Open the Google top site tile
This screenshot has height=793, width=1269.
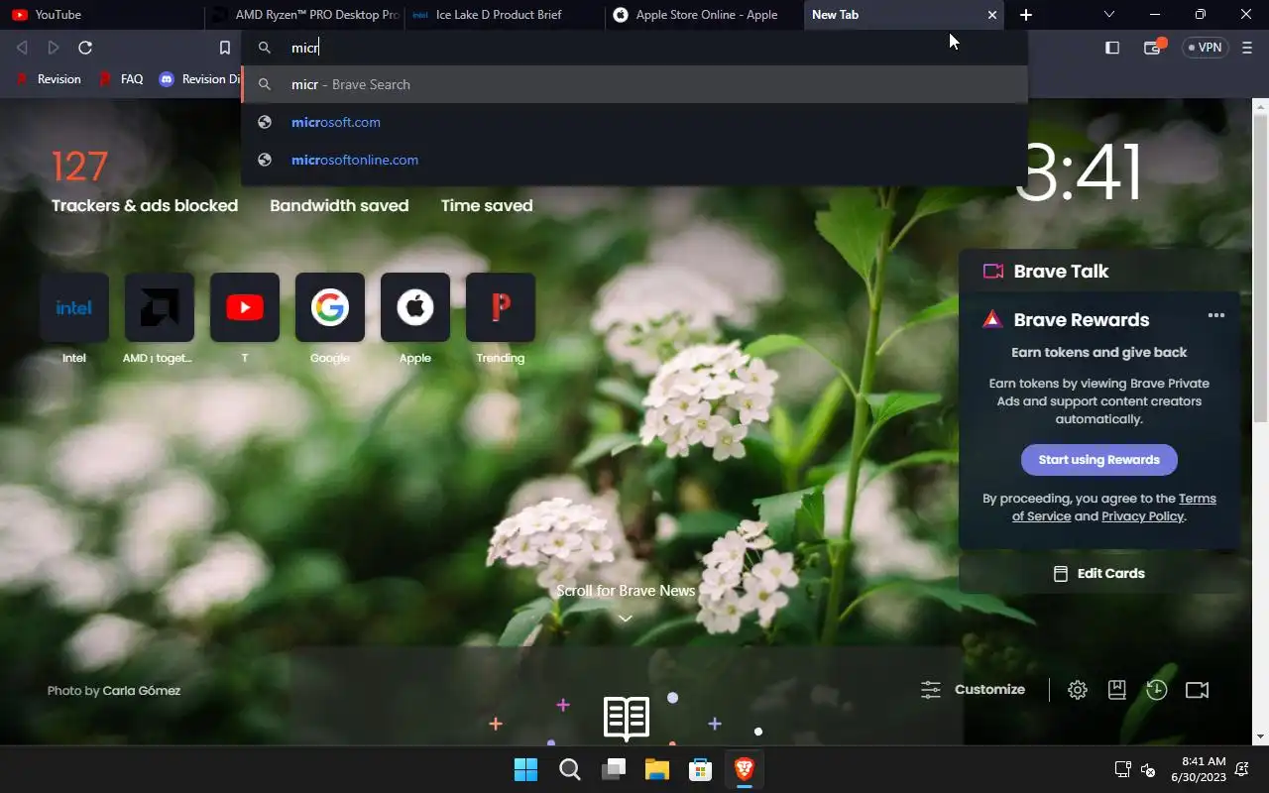coord(330,307)
